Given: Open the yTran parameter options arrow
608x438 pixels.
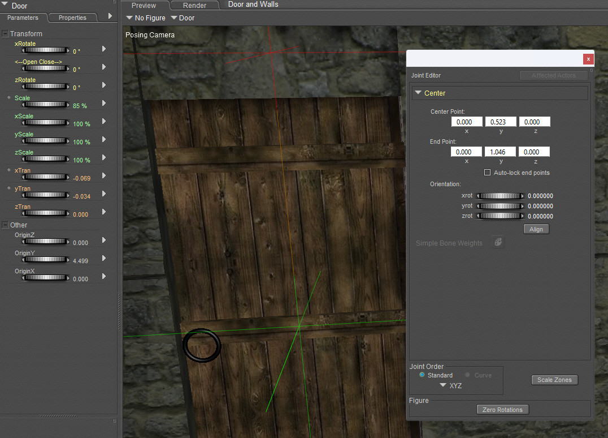Looking at the screenshot, I should (x=104, y=194).
